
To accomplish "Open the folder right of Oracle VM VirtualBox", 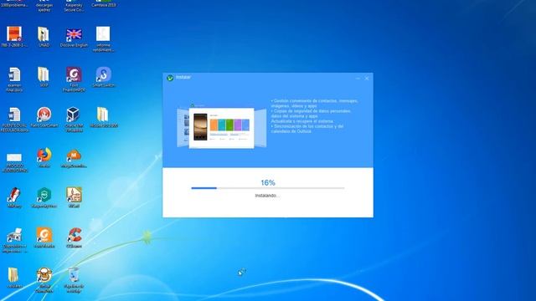I will tap(102, 115).
